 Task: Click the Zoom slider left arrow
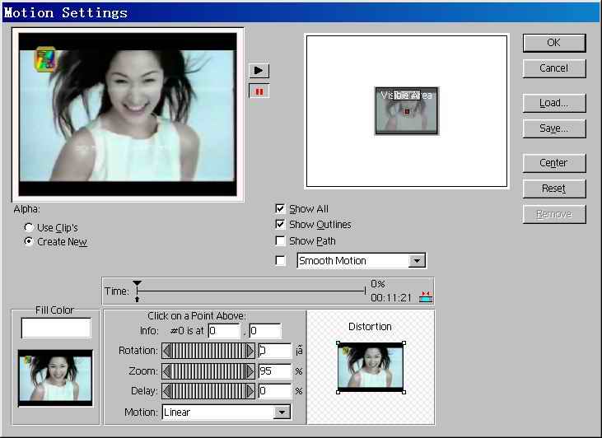tap(166, 371)
